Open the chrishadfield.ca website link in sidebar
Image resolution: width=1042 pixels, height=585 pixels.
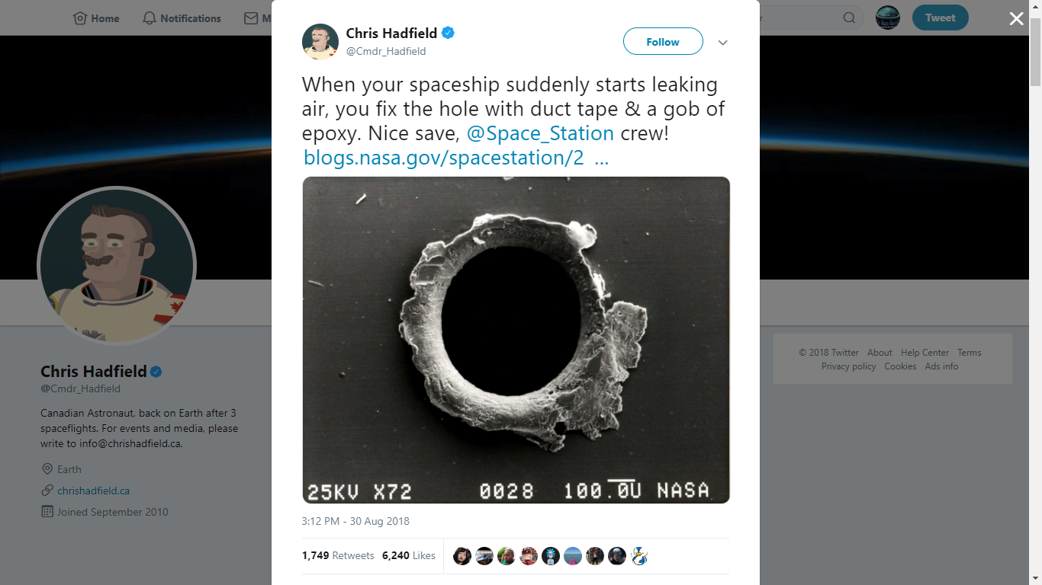coord(93,491)
